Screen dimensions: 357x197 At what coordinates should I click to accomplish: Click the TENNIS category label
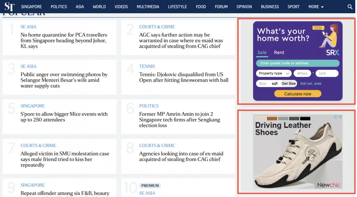coord(147,66)
